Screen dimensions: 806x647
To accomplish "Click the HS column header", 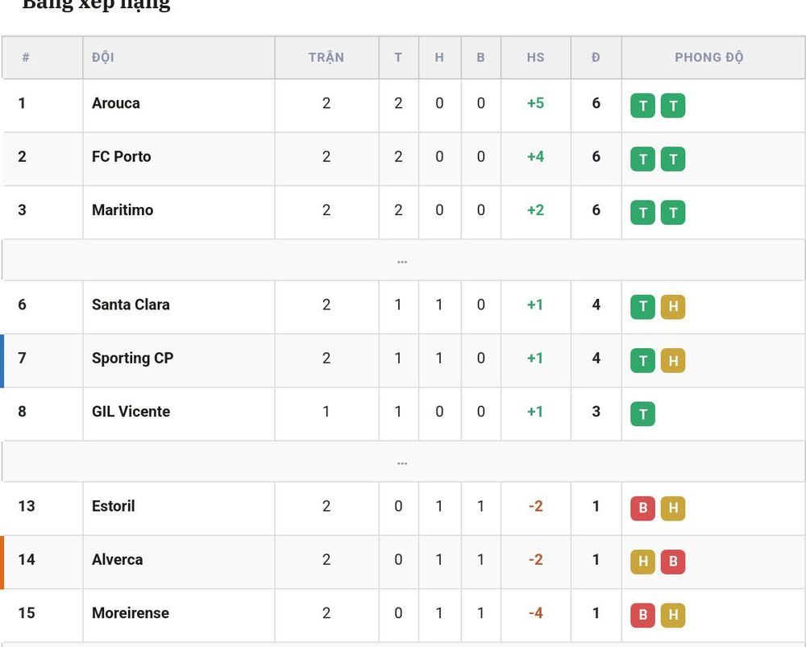I will pyautogui.click(x=535, y=57).
